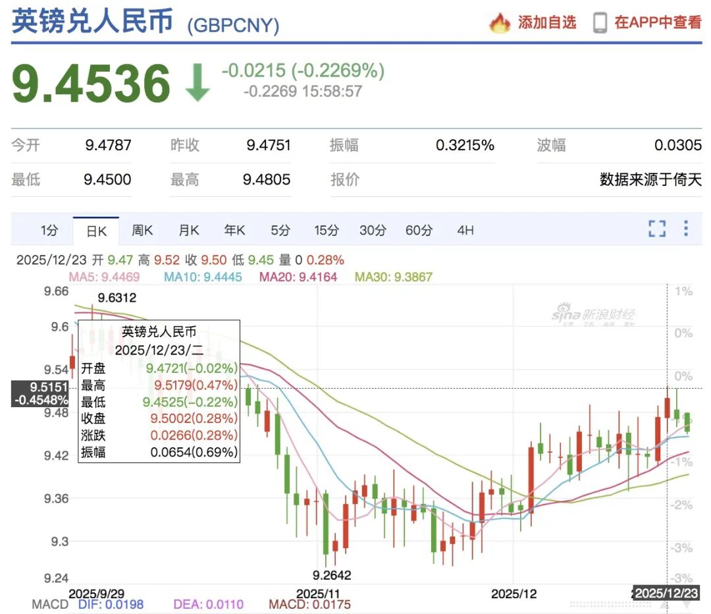Switch to the 60分 tab
711x614 pixels.
419,230
